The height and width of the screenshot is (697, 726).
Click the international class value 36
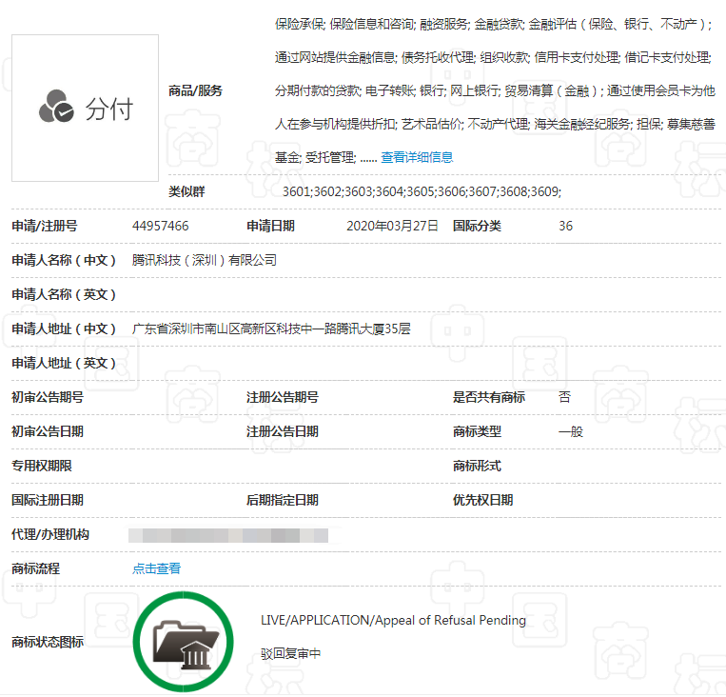tap(566, 227)
